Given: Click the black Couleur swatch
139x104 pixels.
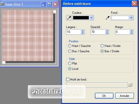Looking at the screenshot, I should pos(81,18).
